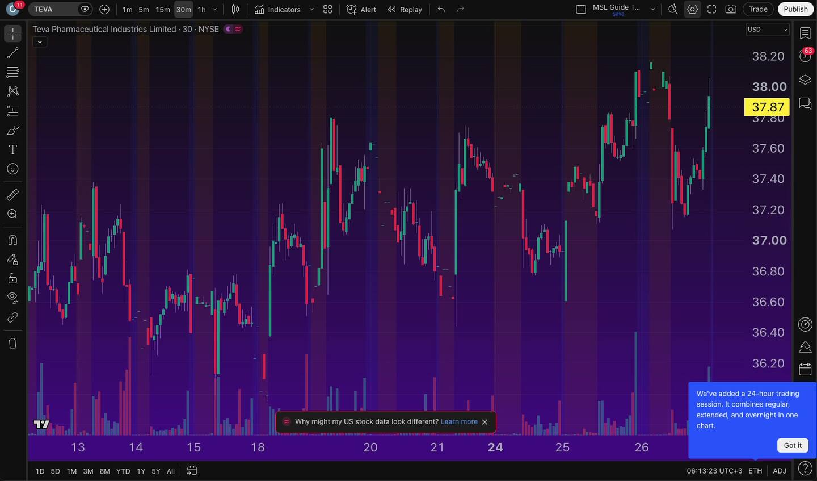Open the layout setup grid icon
This screenshot has height=481, width=817.
(327, 9)
